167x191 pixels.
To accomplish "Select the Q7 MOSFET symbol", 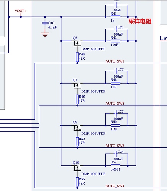I will click(x=77, y=86).
